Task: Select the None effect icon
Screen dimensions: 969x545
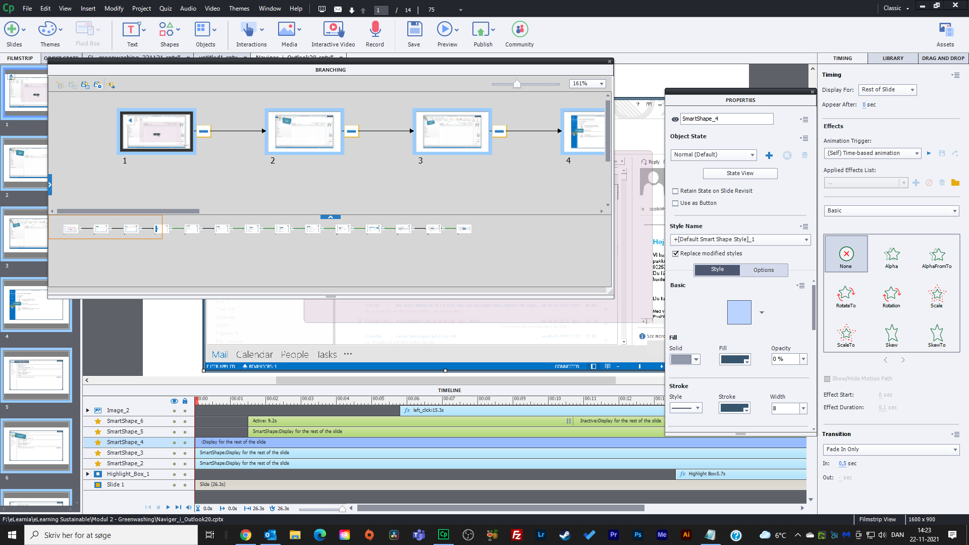Action: [x=846, y=254]
